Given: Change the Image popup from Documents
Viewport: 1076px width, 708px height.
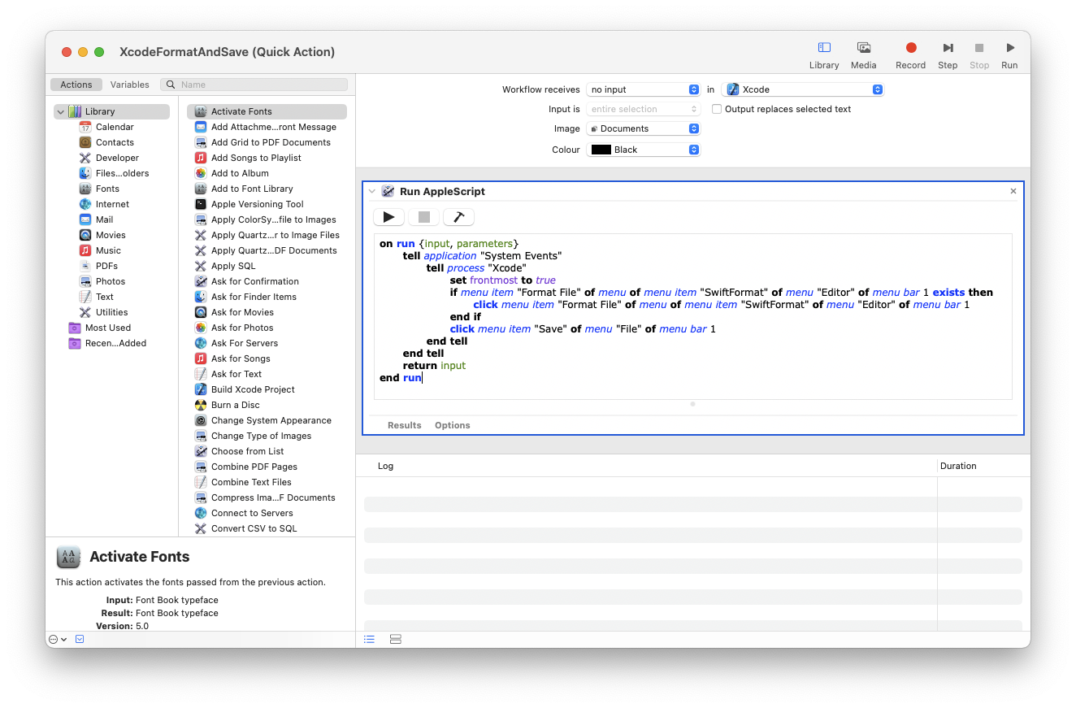Looking at the screenshot, I should click(x=643, y=128).
